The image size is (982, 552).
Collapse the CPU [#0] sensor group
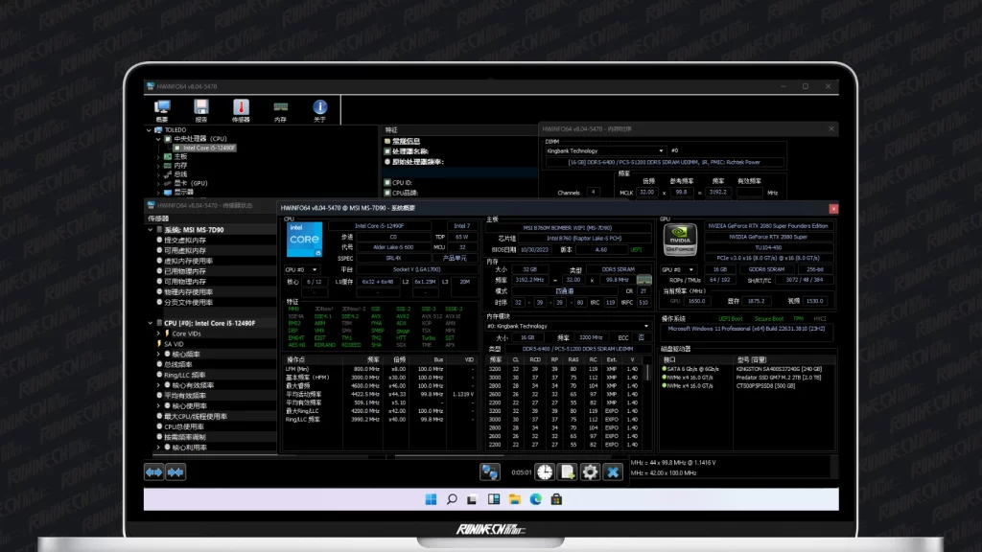151,323
